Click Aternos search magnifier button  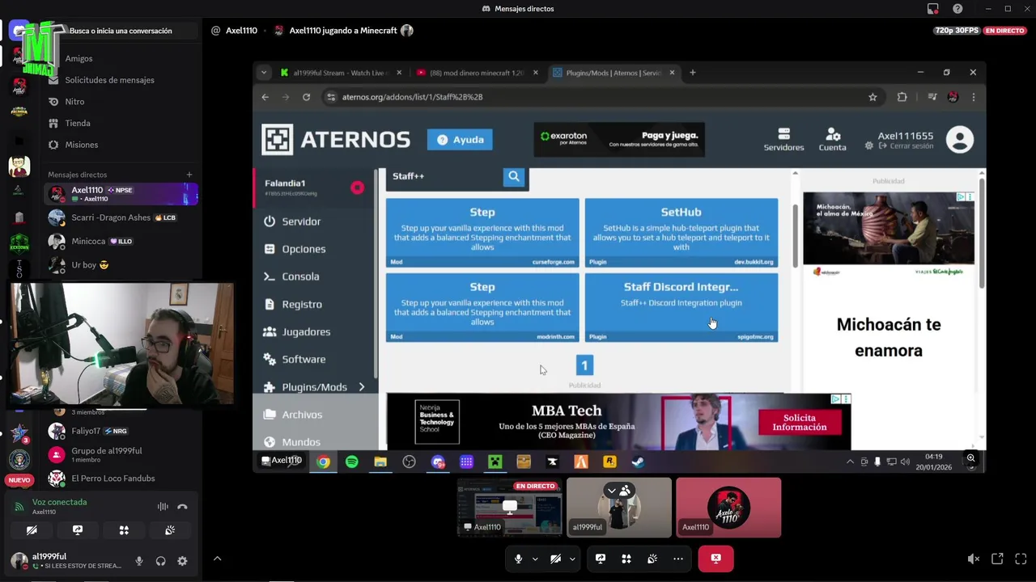[x=514, y=176]
